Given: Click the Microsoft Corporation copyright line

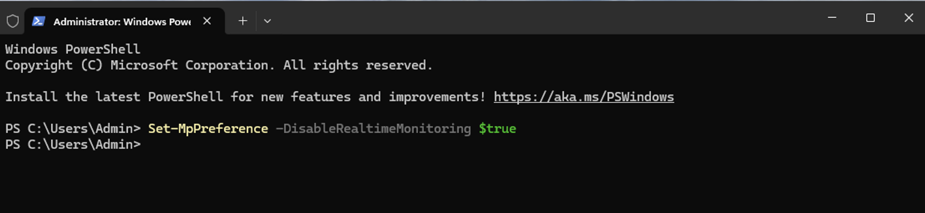Looking at the screenshot, I should [219, 65].
